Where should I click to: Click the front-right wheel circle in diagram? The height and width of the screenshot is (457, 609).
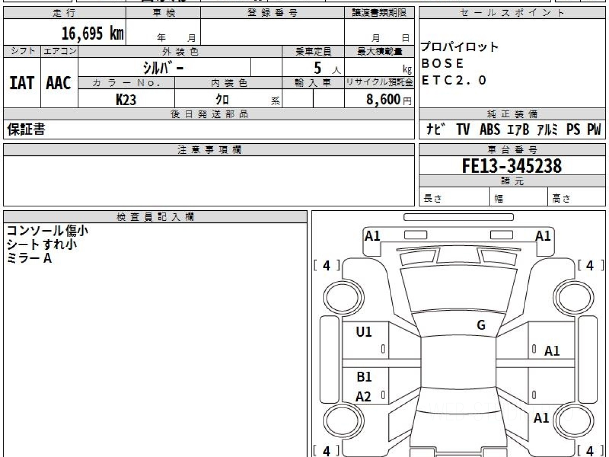tap(572, 295)
